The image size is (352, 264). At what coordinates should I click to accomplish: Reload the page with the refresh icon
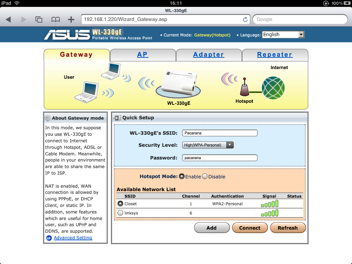coord(245,20)
